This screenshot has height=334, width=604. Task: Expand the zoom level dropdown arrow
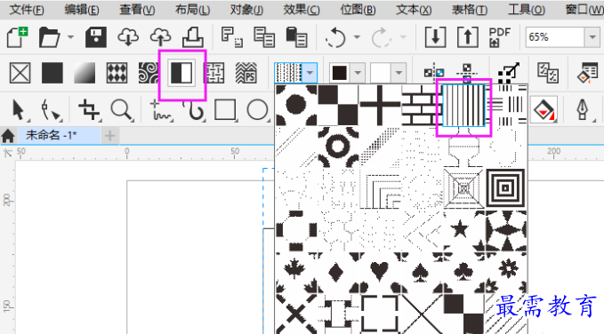[x=592, y=37]
